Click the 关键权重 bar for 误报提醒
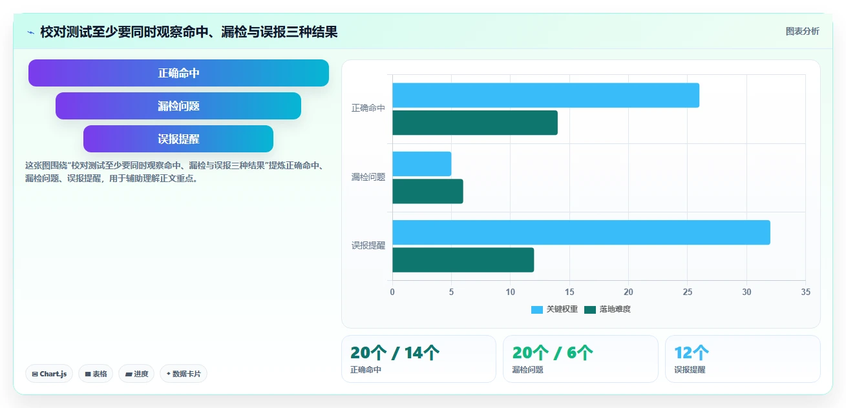This screenshot has height=408, width=846. (581, 232)
